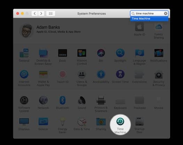Go back with the left chevron
The image size is (183, 145).
tap(35, 14)
